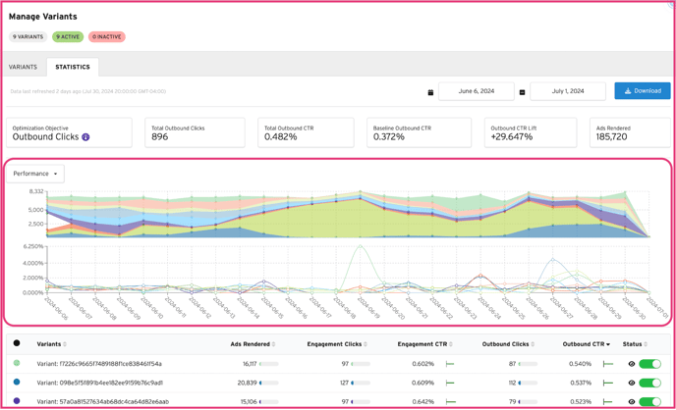Open the June 6, 2024 start date field
The height and width of the screenshot is (410, 676).
coord(476,91)
